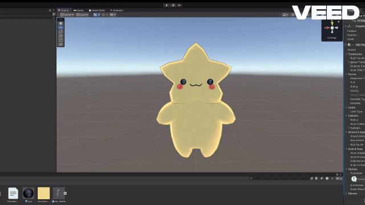
Task: Click the Parameter info icon
Action: [x=354, y=179]
